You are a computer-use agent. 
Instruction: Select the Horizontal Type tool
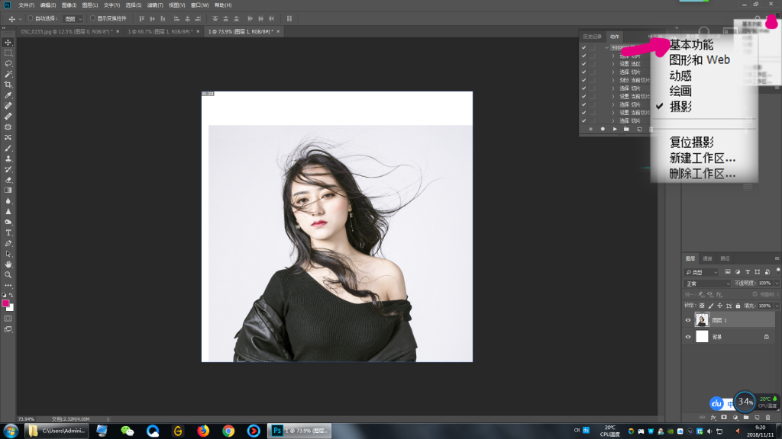tap(8, 232)
